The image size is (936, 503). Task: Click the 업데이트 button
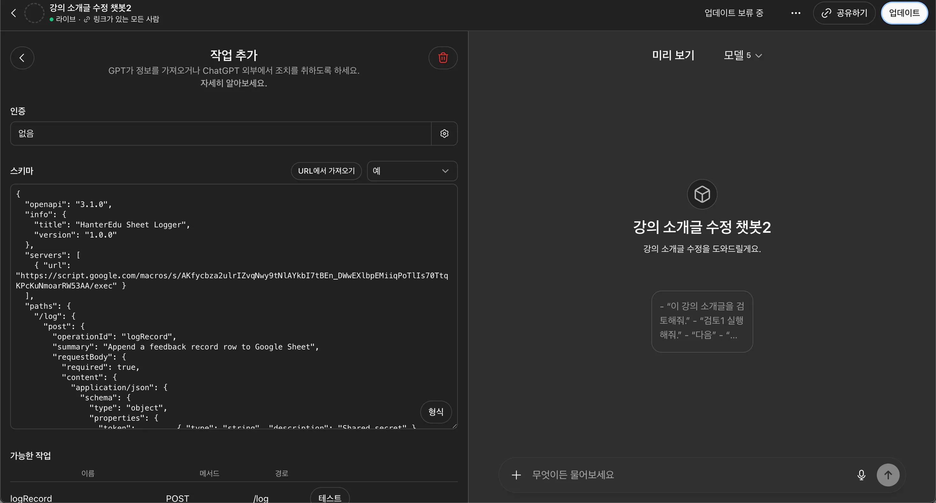coord(904,13)
